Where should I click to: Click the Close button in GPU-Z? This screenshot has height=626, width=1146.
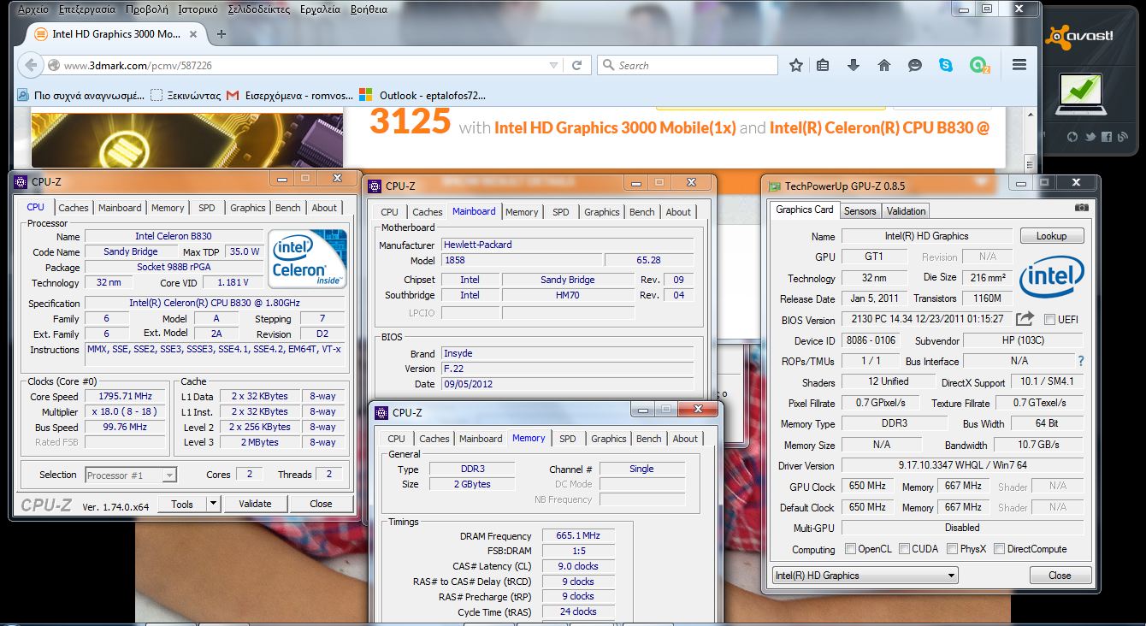1060,576
